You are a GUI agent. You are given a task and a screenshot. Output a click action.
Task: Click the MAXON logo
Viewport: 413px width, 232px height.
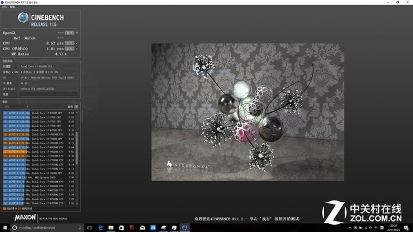click(25, 218)
